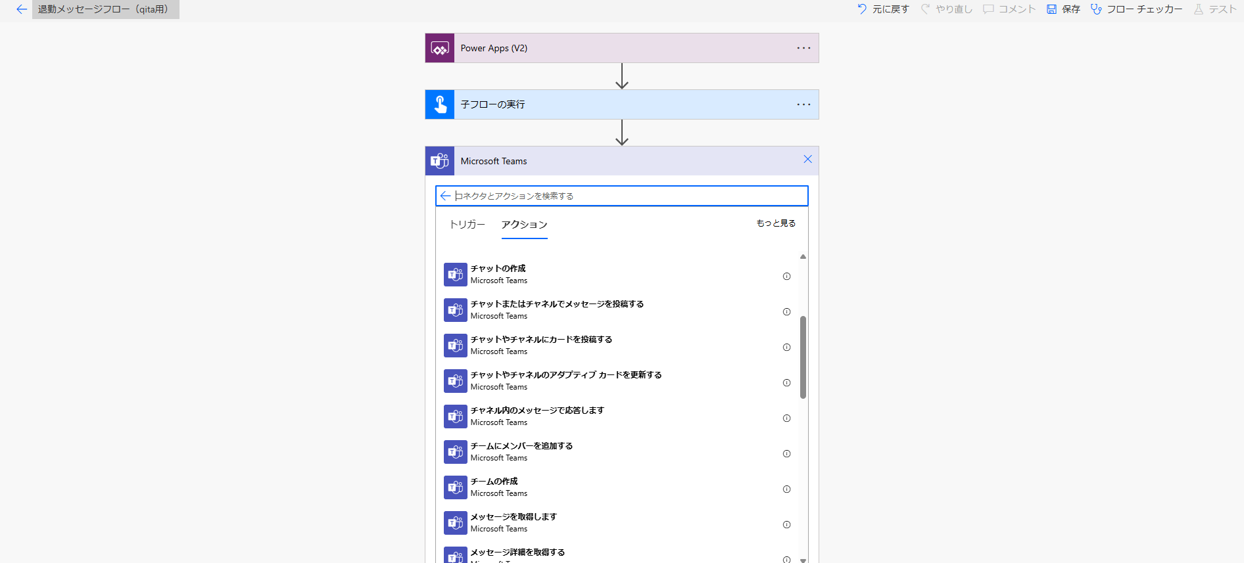
Task: Open the フロー チェッカー
Action: click(x=1136, y=9)
